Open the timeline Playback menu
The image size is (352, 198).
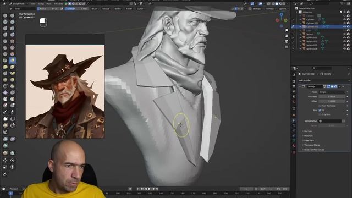coord(14,189)
